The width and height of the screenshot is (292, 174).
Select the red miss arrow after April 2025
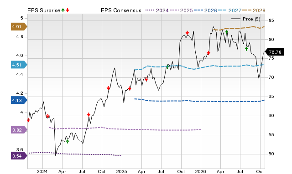coord(146,79)
